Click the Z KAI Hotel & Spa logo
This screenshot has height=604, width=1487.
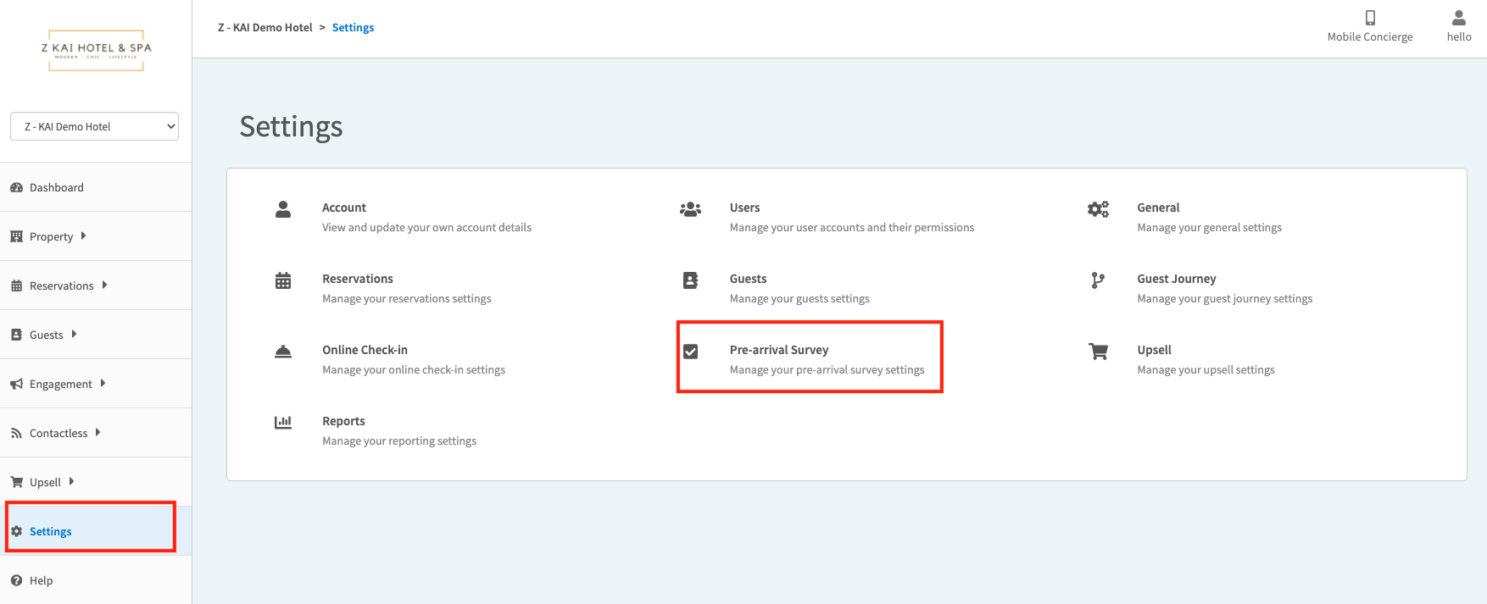pos(96,50)
